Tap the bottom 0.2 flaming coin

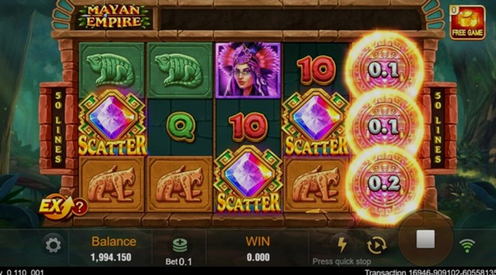(x=384, y=183)
